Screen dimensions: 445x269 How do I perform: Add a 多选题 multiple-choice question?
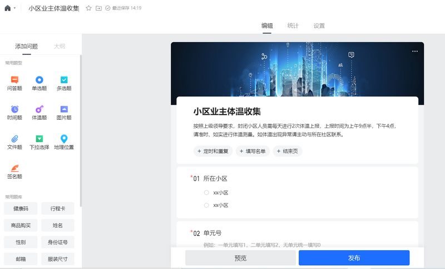point(63,83)
